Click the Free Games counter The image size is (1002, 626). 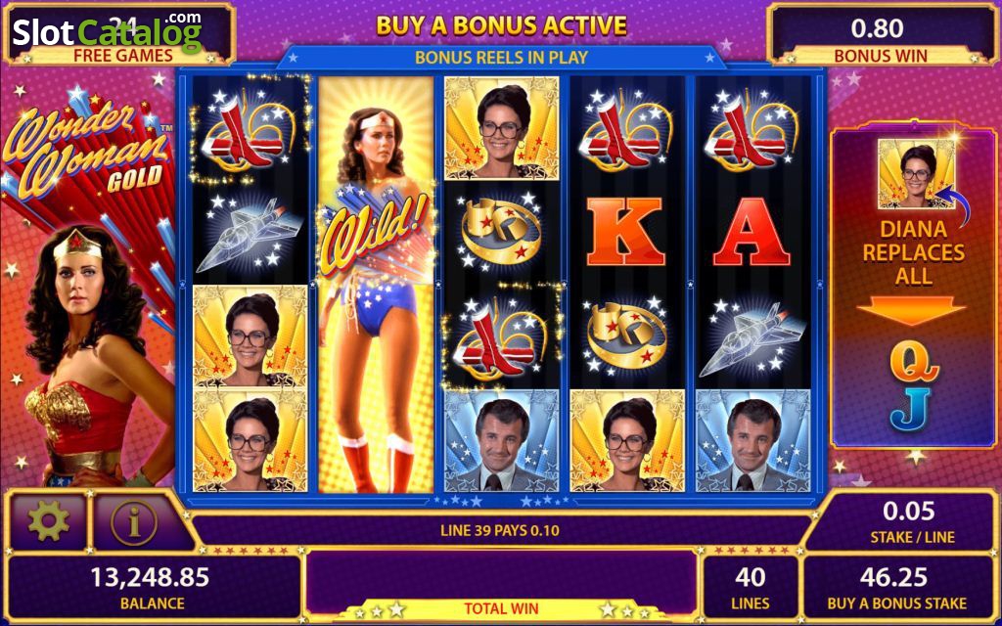pyautogui.click(x=120, y=34)
